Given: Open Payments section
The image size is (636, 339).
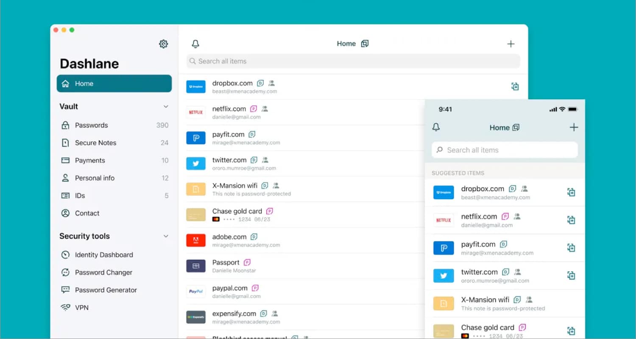Looking at the screenshot, I should (114, 161).
